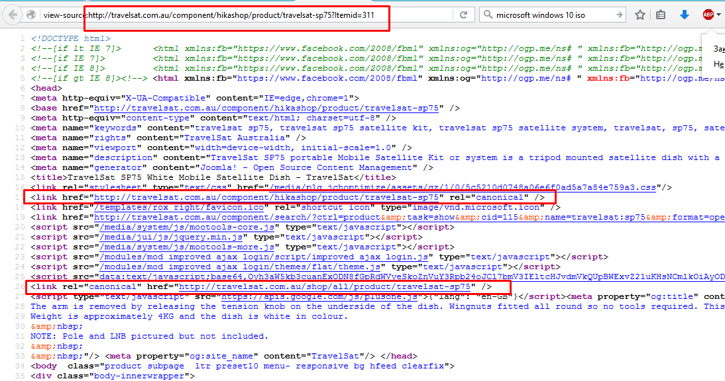Open the shop/all/product canonical link on line 26
Viewport: 725px width, 381px height.
(325, 286)
